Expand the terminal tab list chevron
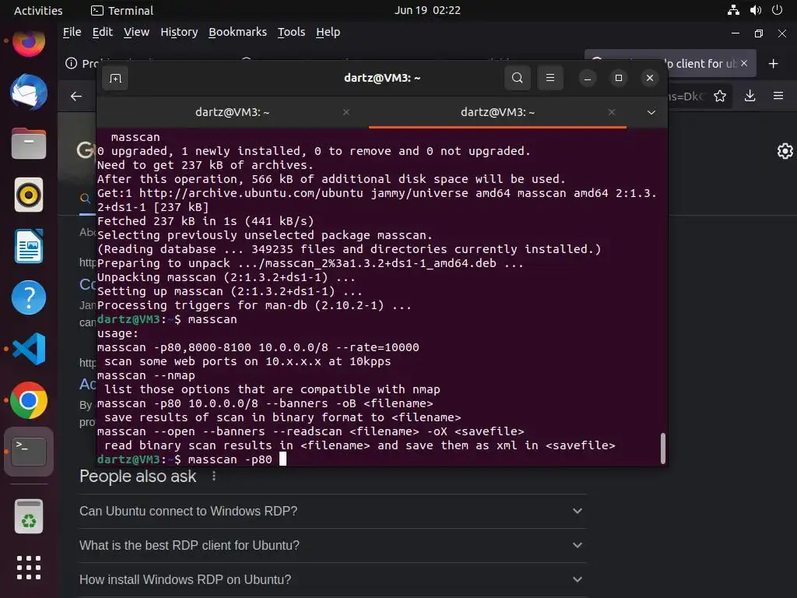Viewport: 797px width, 598px height. [651, 112]
